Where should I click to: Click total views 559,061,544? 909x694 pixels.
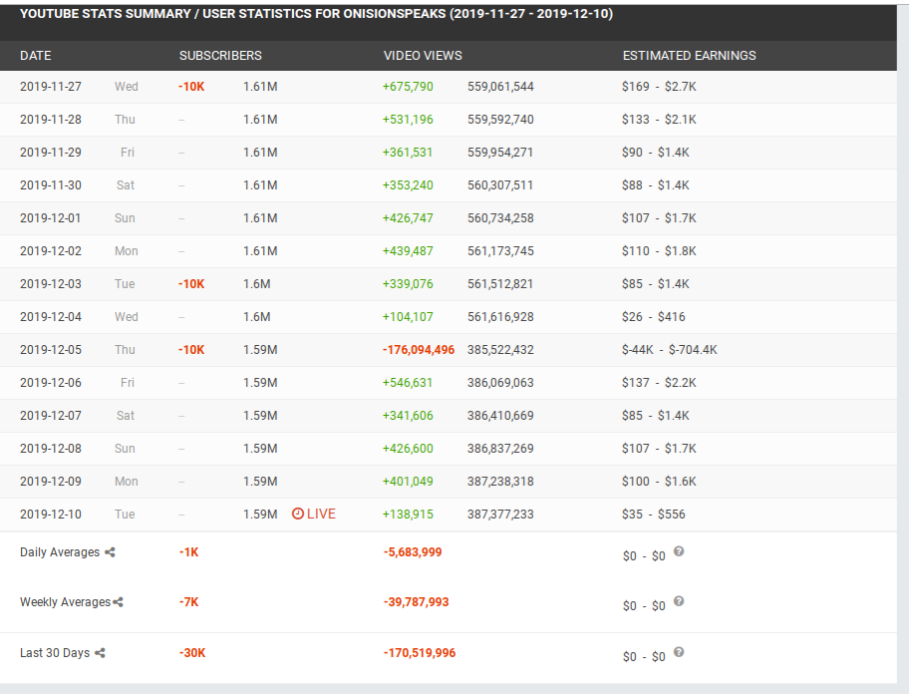(500, 87)
